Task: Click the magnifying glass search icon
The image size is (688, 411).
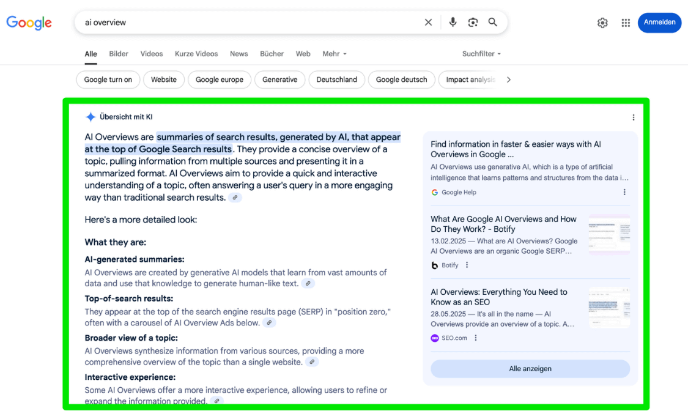Action: (x=493, y=23)
